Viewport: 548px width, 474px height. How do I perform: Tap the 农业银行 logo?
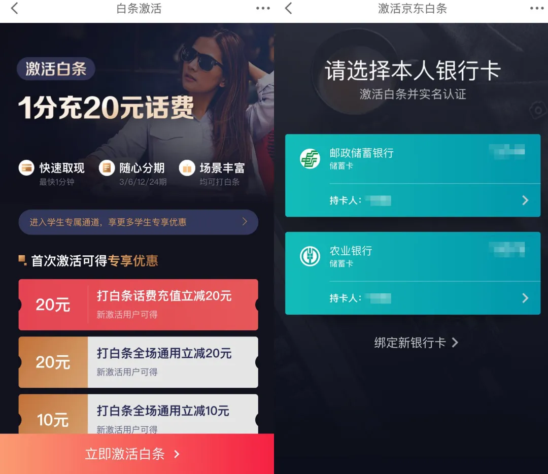[310, 256]
